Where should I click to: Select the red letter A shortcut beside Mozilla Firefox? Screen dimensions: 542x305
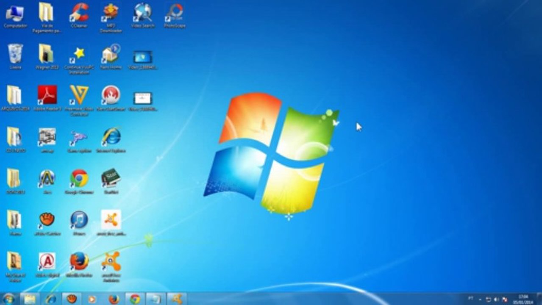point(47,264)
